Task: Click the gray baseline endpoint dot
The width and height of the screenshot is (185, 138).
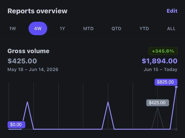Action: [x=176, y=129]
